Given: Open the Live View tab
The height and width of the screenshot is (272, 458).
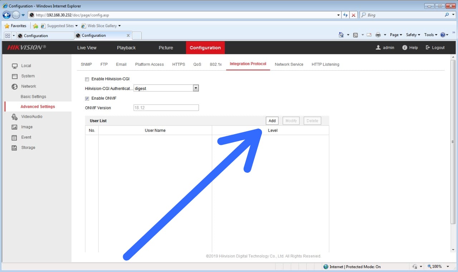Looking at the screenshot, I should pos(87,48).
